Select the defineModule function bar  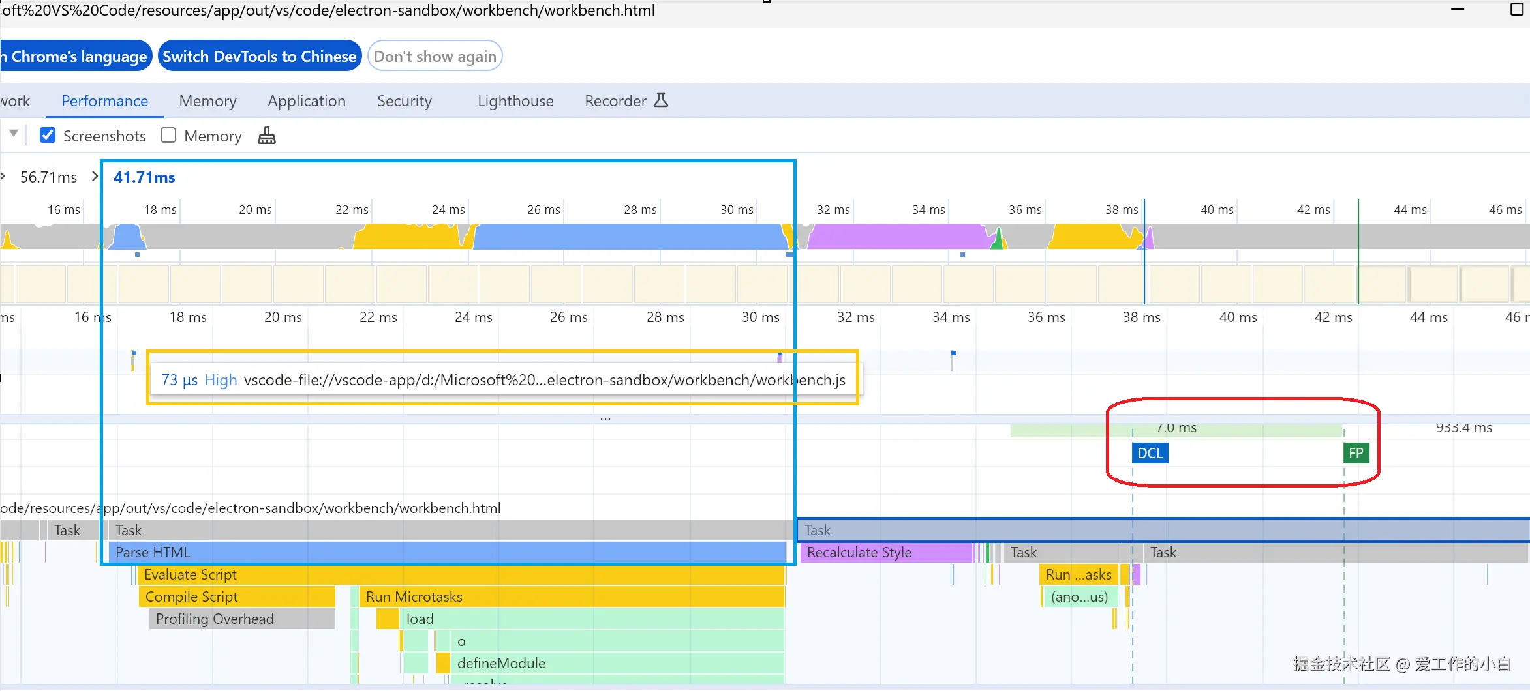[617, 663]
